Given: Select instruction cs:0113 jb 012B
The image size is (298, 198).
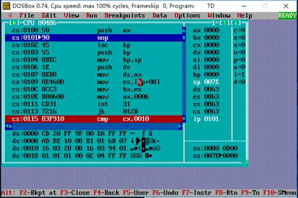Looking at the screenshot, I should tap(94, 111).
